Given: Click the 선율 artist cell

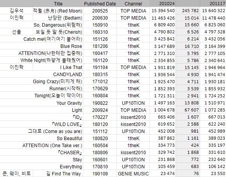Looking at the screenshot, I should (x=16, y=32).
